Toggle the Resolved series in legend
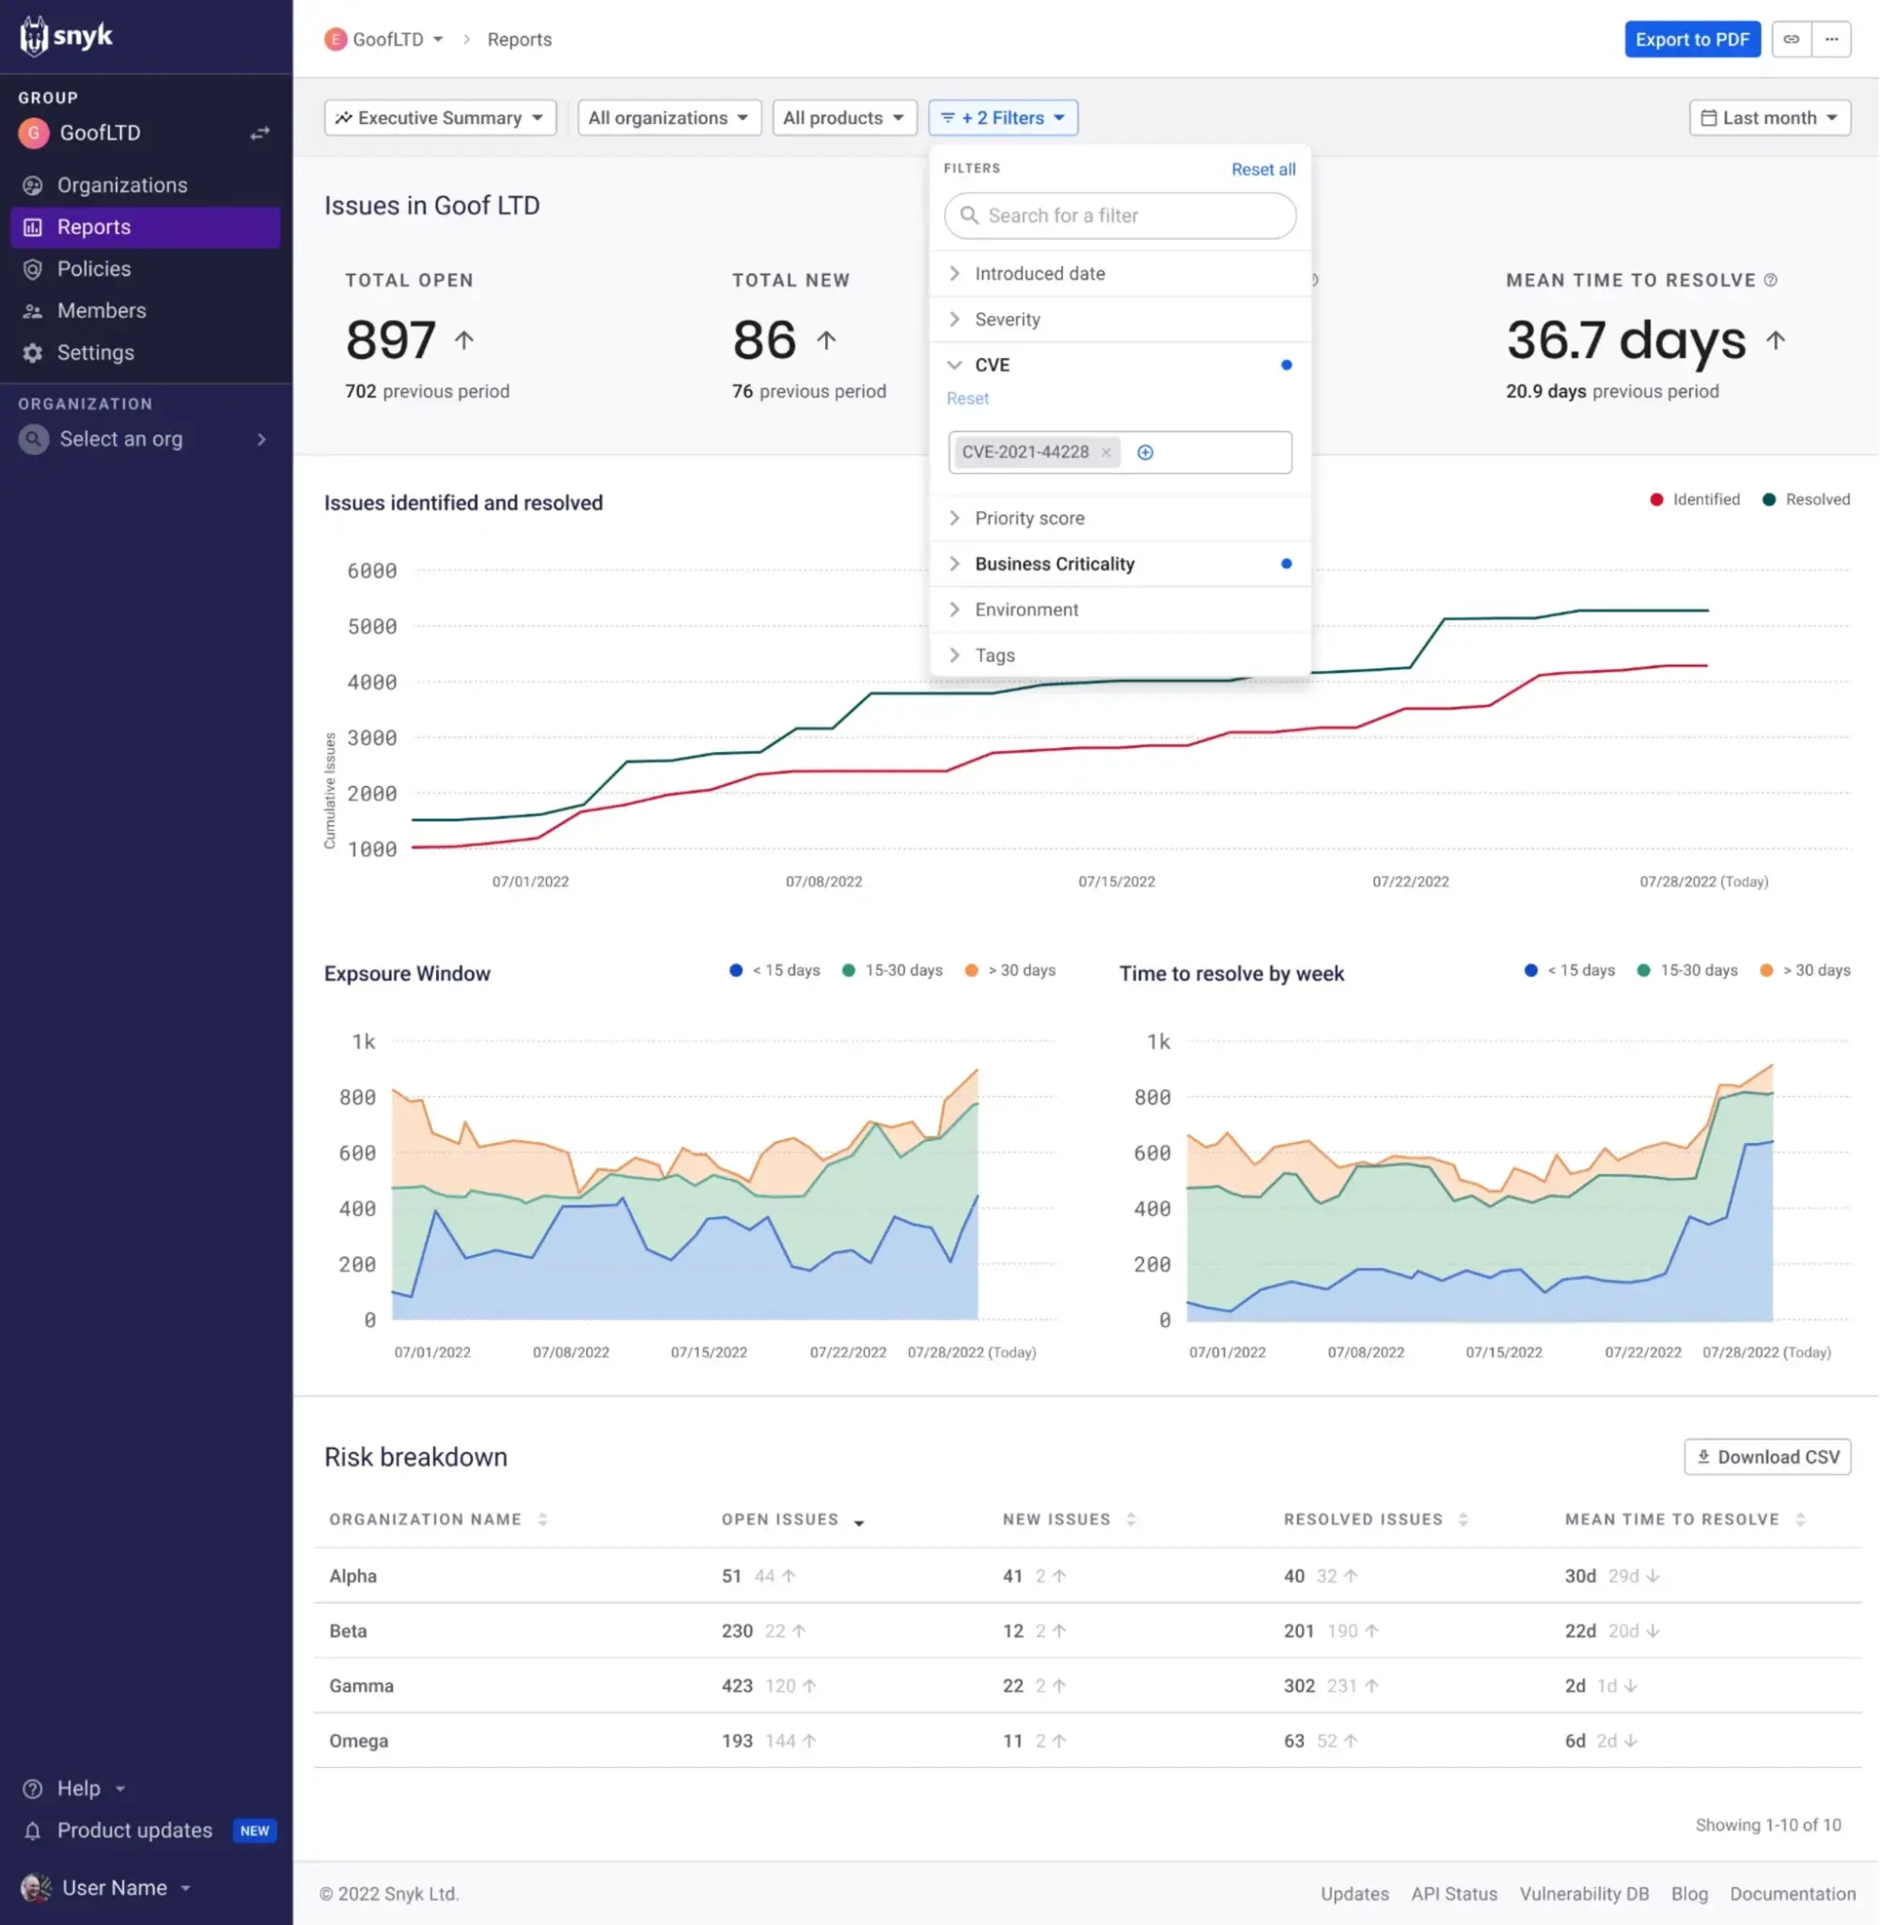Screen dimensions: 1880x1925 [1806, 499]
